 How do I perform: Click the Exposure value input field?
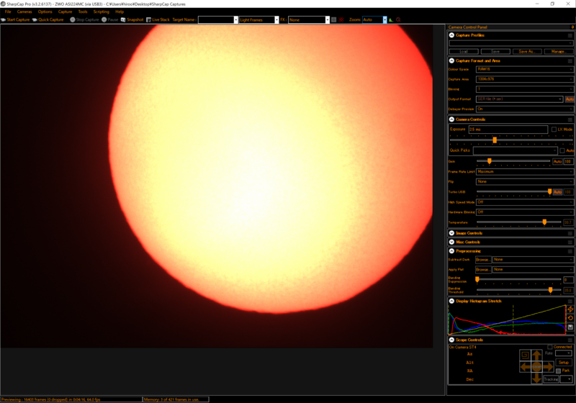click(x=508, y=130)
